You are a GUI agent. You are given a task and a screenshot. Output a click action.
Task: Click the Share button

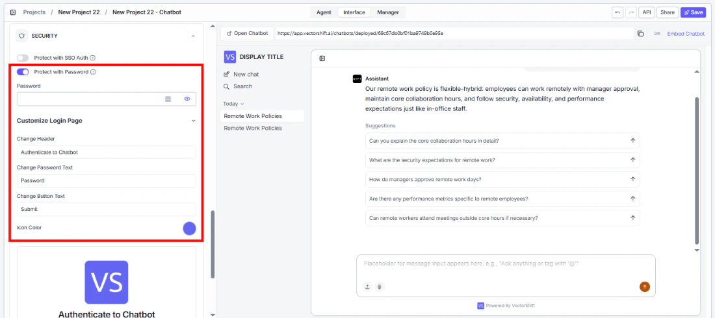[668, 12]
